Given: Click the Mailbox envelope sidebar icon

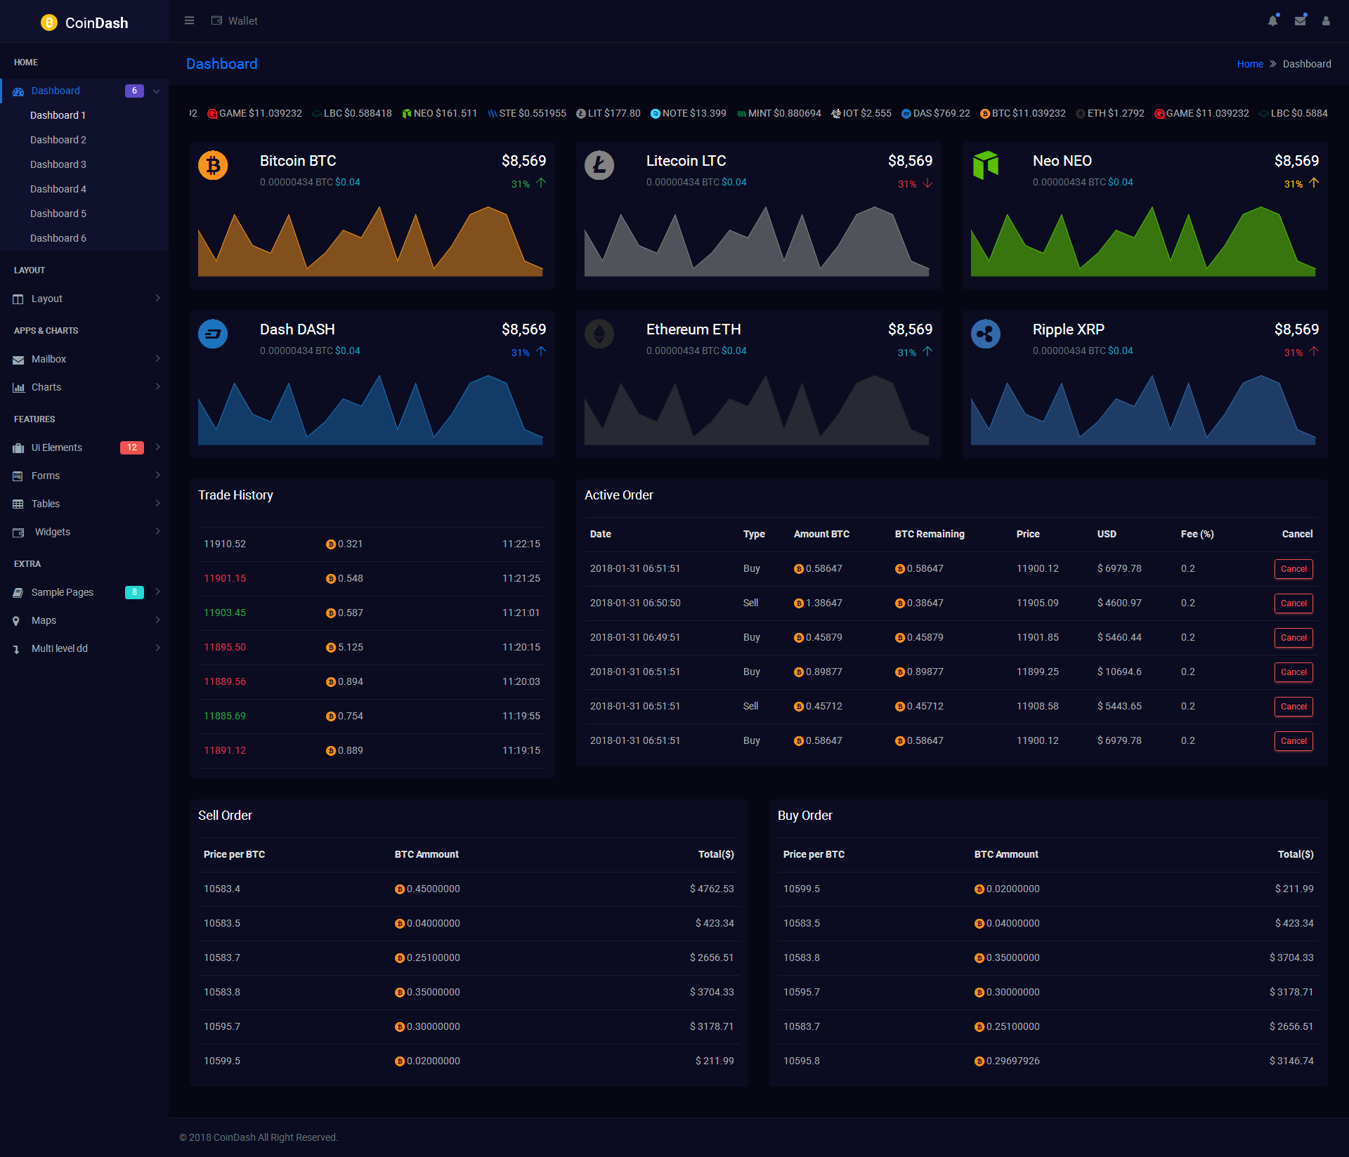Looking at the screenshot, I should 18,360.
